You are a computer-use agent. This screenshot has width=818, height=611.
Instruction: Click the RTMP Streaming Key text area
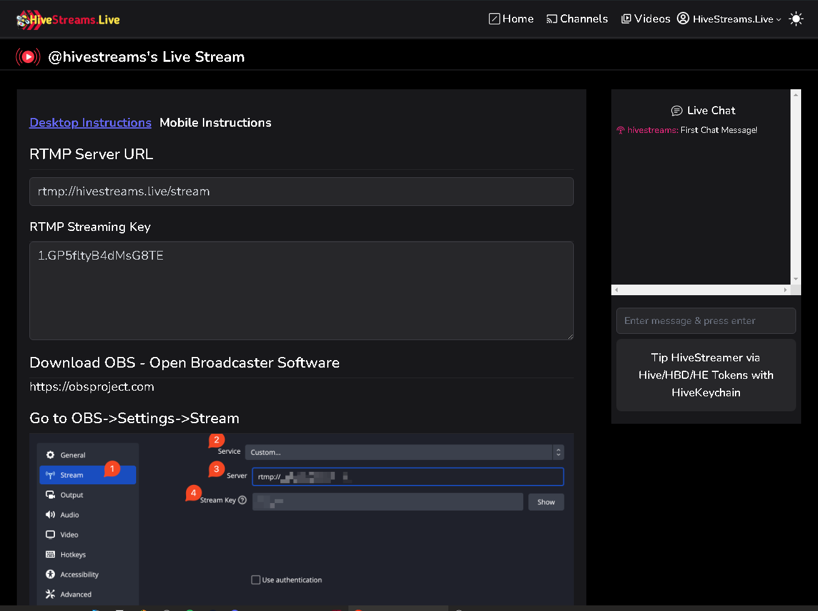pyautogui.click(x=302, y=291)
